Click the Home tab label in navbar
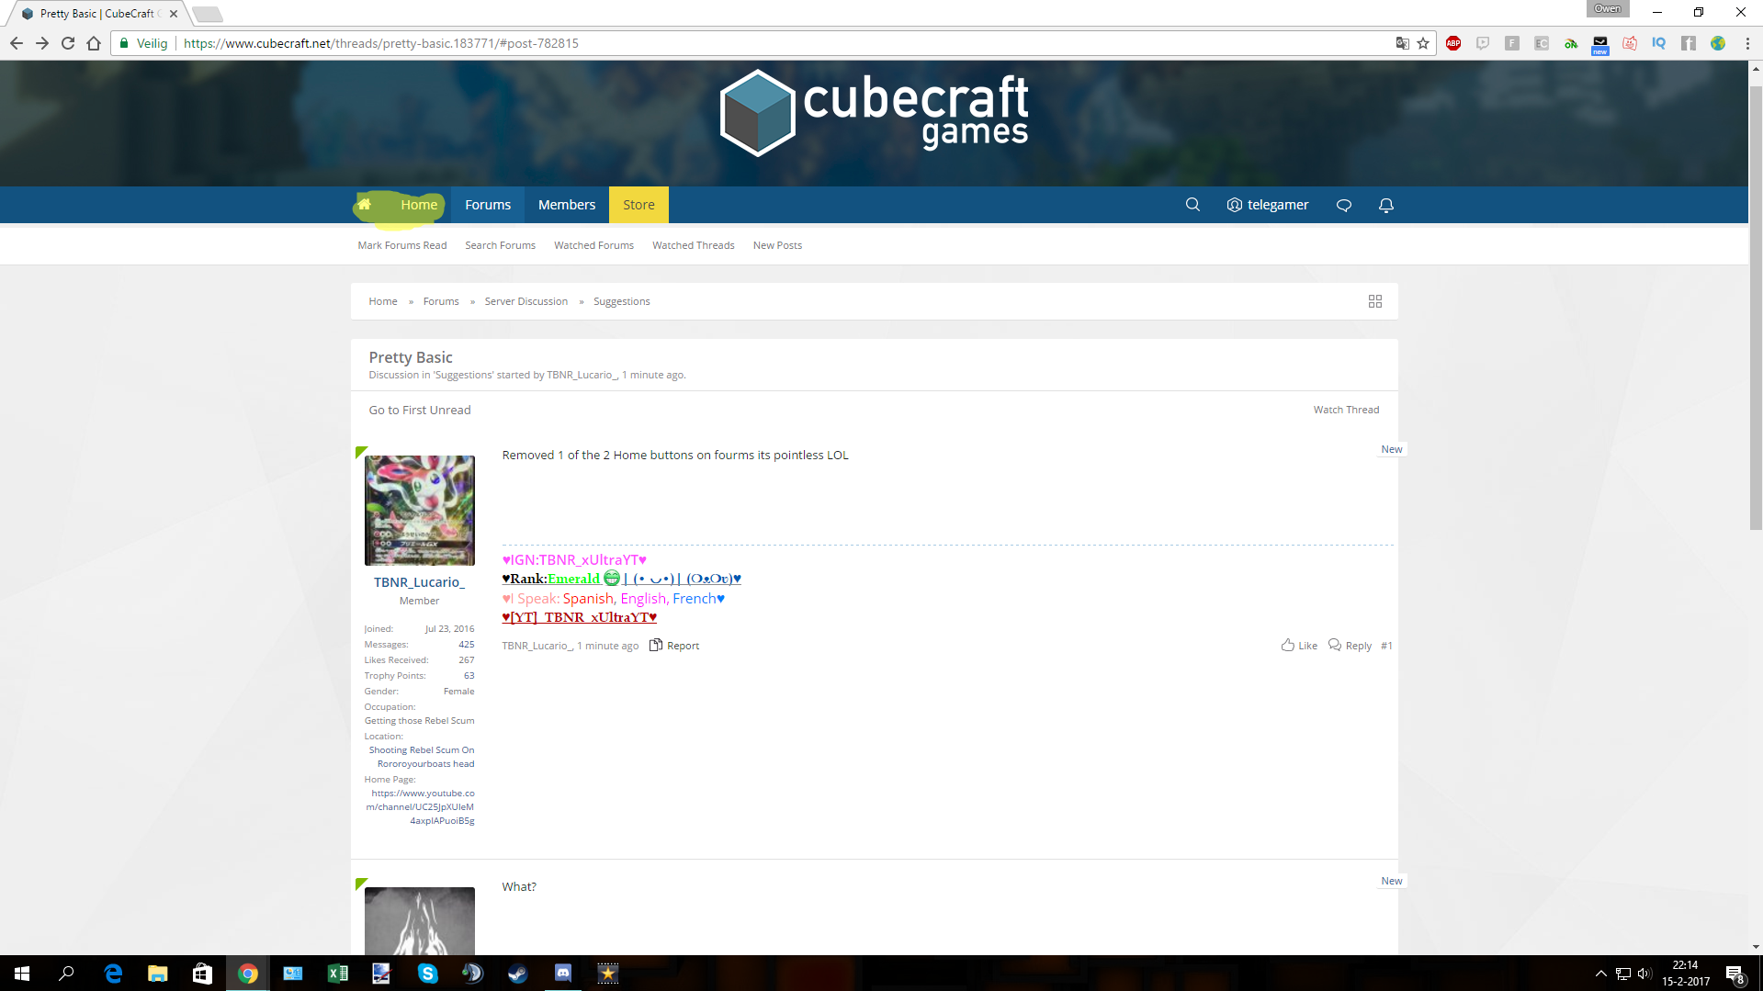Screen dimensions: 1763x991 click(x=419, y=205)
